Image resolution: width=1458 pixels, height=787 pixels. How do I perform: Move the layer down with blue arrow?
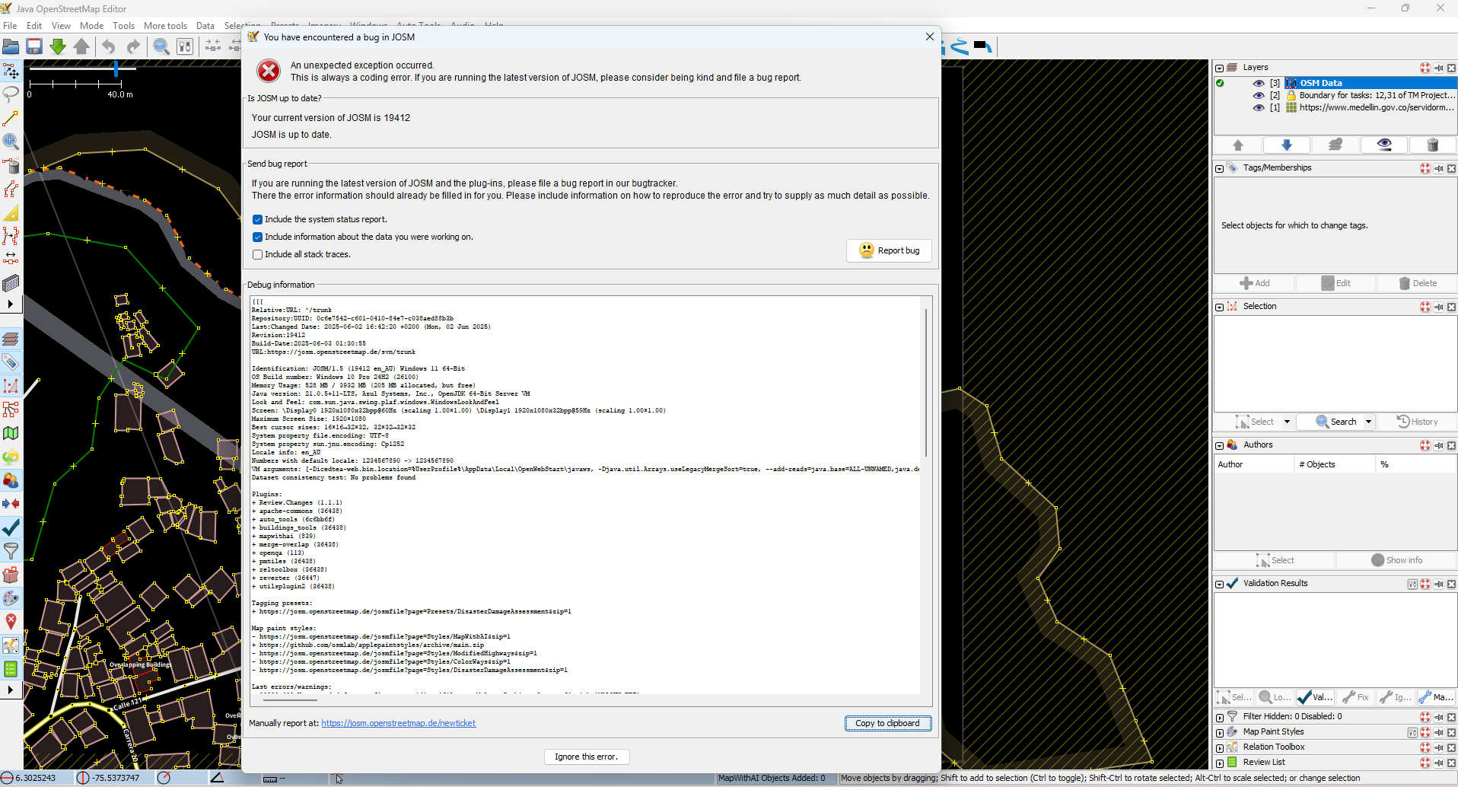1286,145
